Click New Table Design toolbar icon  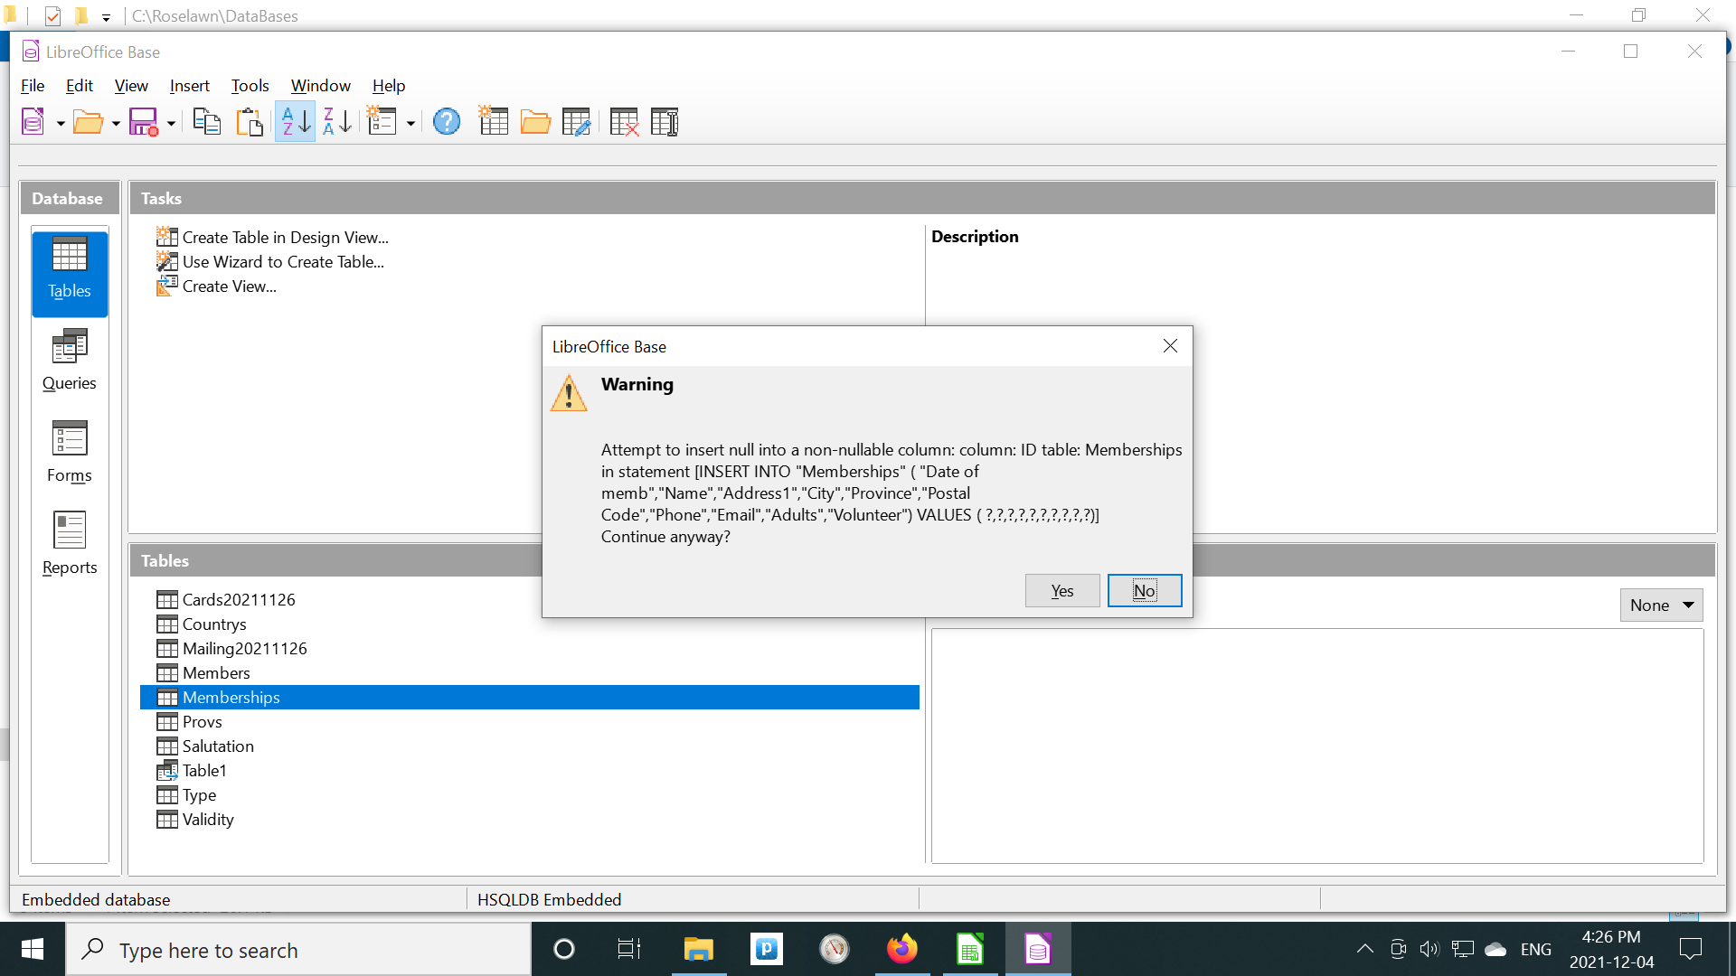click(x=493, y=121)
